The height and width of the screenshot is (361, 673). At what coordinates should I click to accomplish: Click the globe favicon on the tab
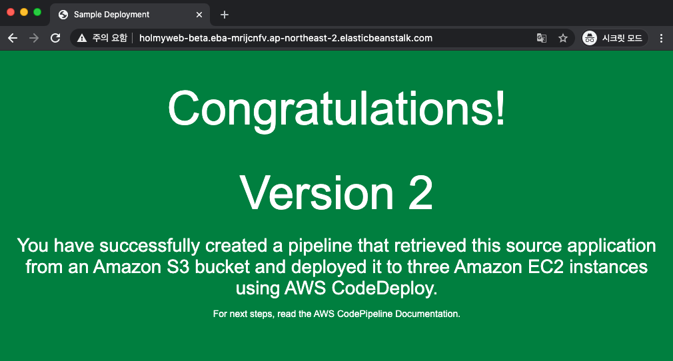[63, 15]
